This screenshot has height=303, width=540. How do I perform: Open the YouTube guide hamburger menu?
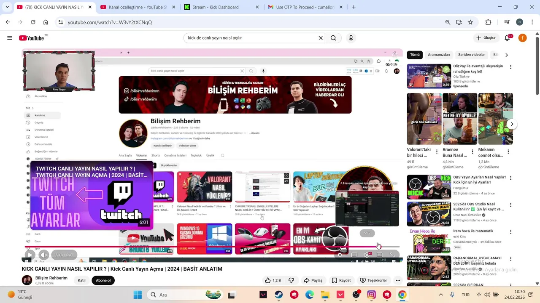point(9,38)
